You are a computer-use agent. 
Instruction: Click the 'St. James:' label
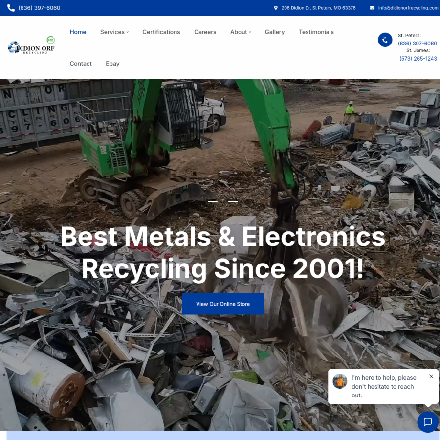[418, 50]
